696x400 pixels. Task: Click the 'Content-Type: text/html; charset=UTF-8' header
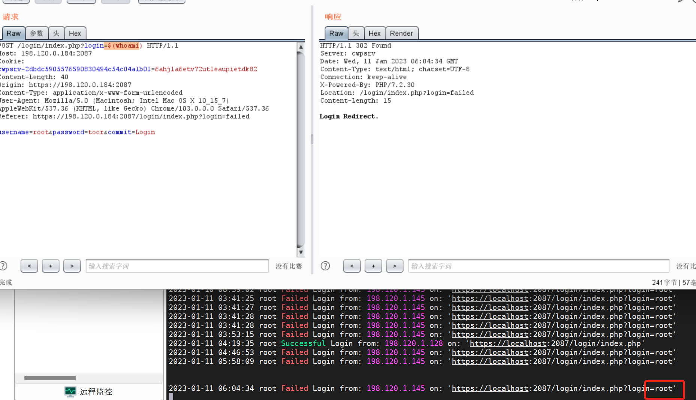tap(395, 69)
